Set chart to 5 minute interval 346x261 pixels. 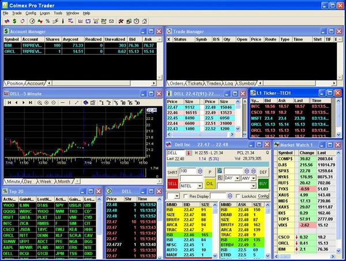[x=116, y=103]
